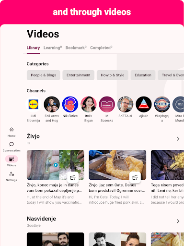The width and height of the screenshot is (184, 246).
Task: Open the Settings sidebar icon
Action: [x=11, y=174]
